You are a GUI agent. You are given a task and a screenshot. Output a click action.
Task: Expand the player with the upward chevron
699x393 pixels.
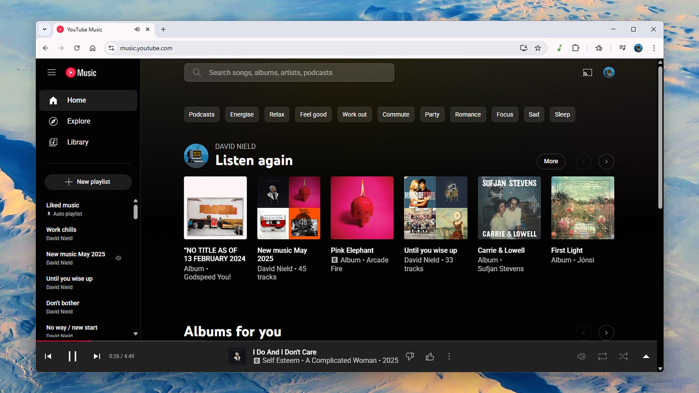[x=646, y=356]
